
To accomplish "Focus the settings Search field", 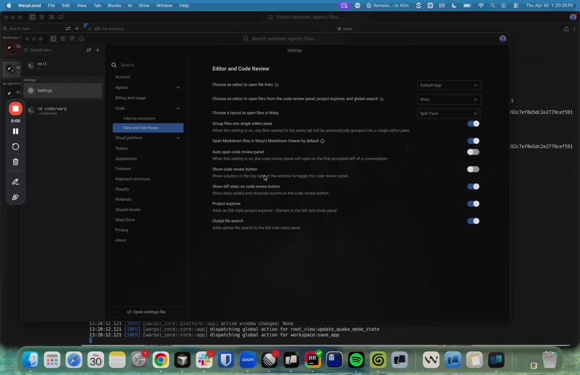I will tap(148, 65).
